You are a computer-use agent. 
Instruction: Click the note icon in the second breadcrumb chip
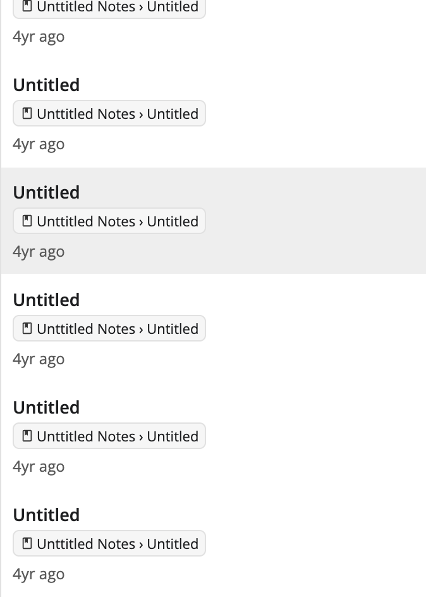pos(27,113)
